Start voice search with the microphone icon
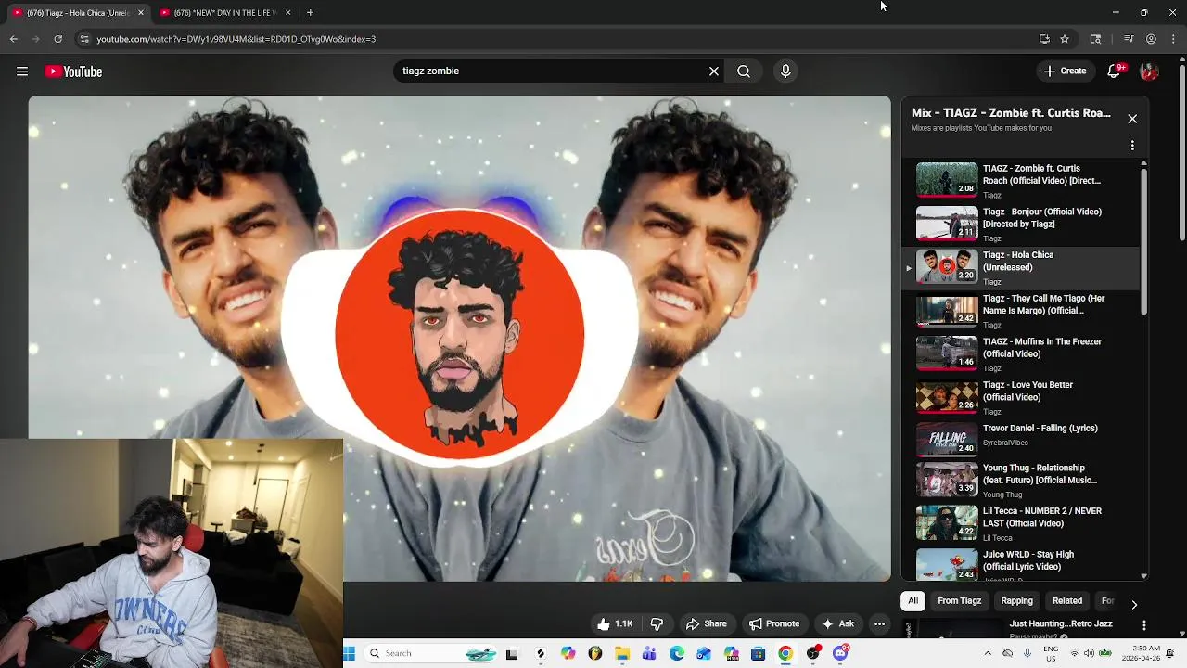 [785, 71]
